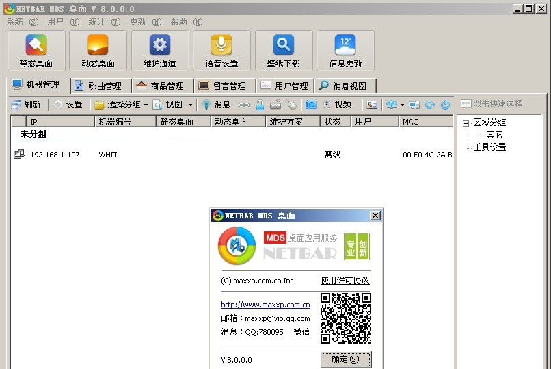551x369 pixels.
Task: Open the 动态桌面 dynamic desktop tool
Action: [x=98, y=51]
